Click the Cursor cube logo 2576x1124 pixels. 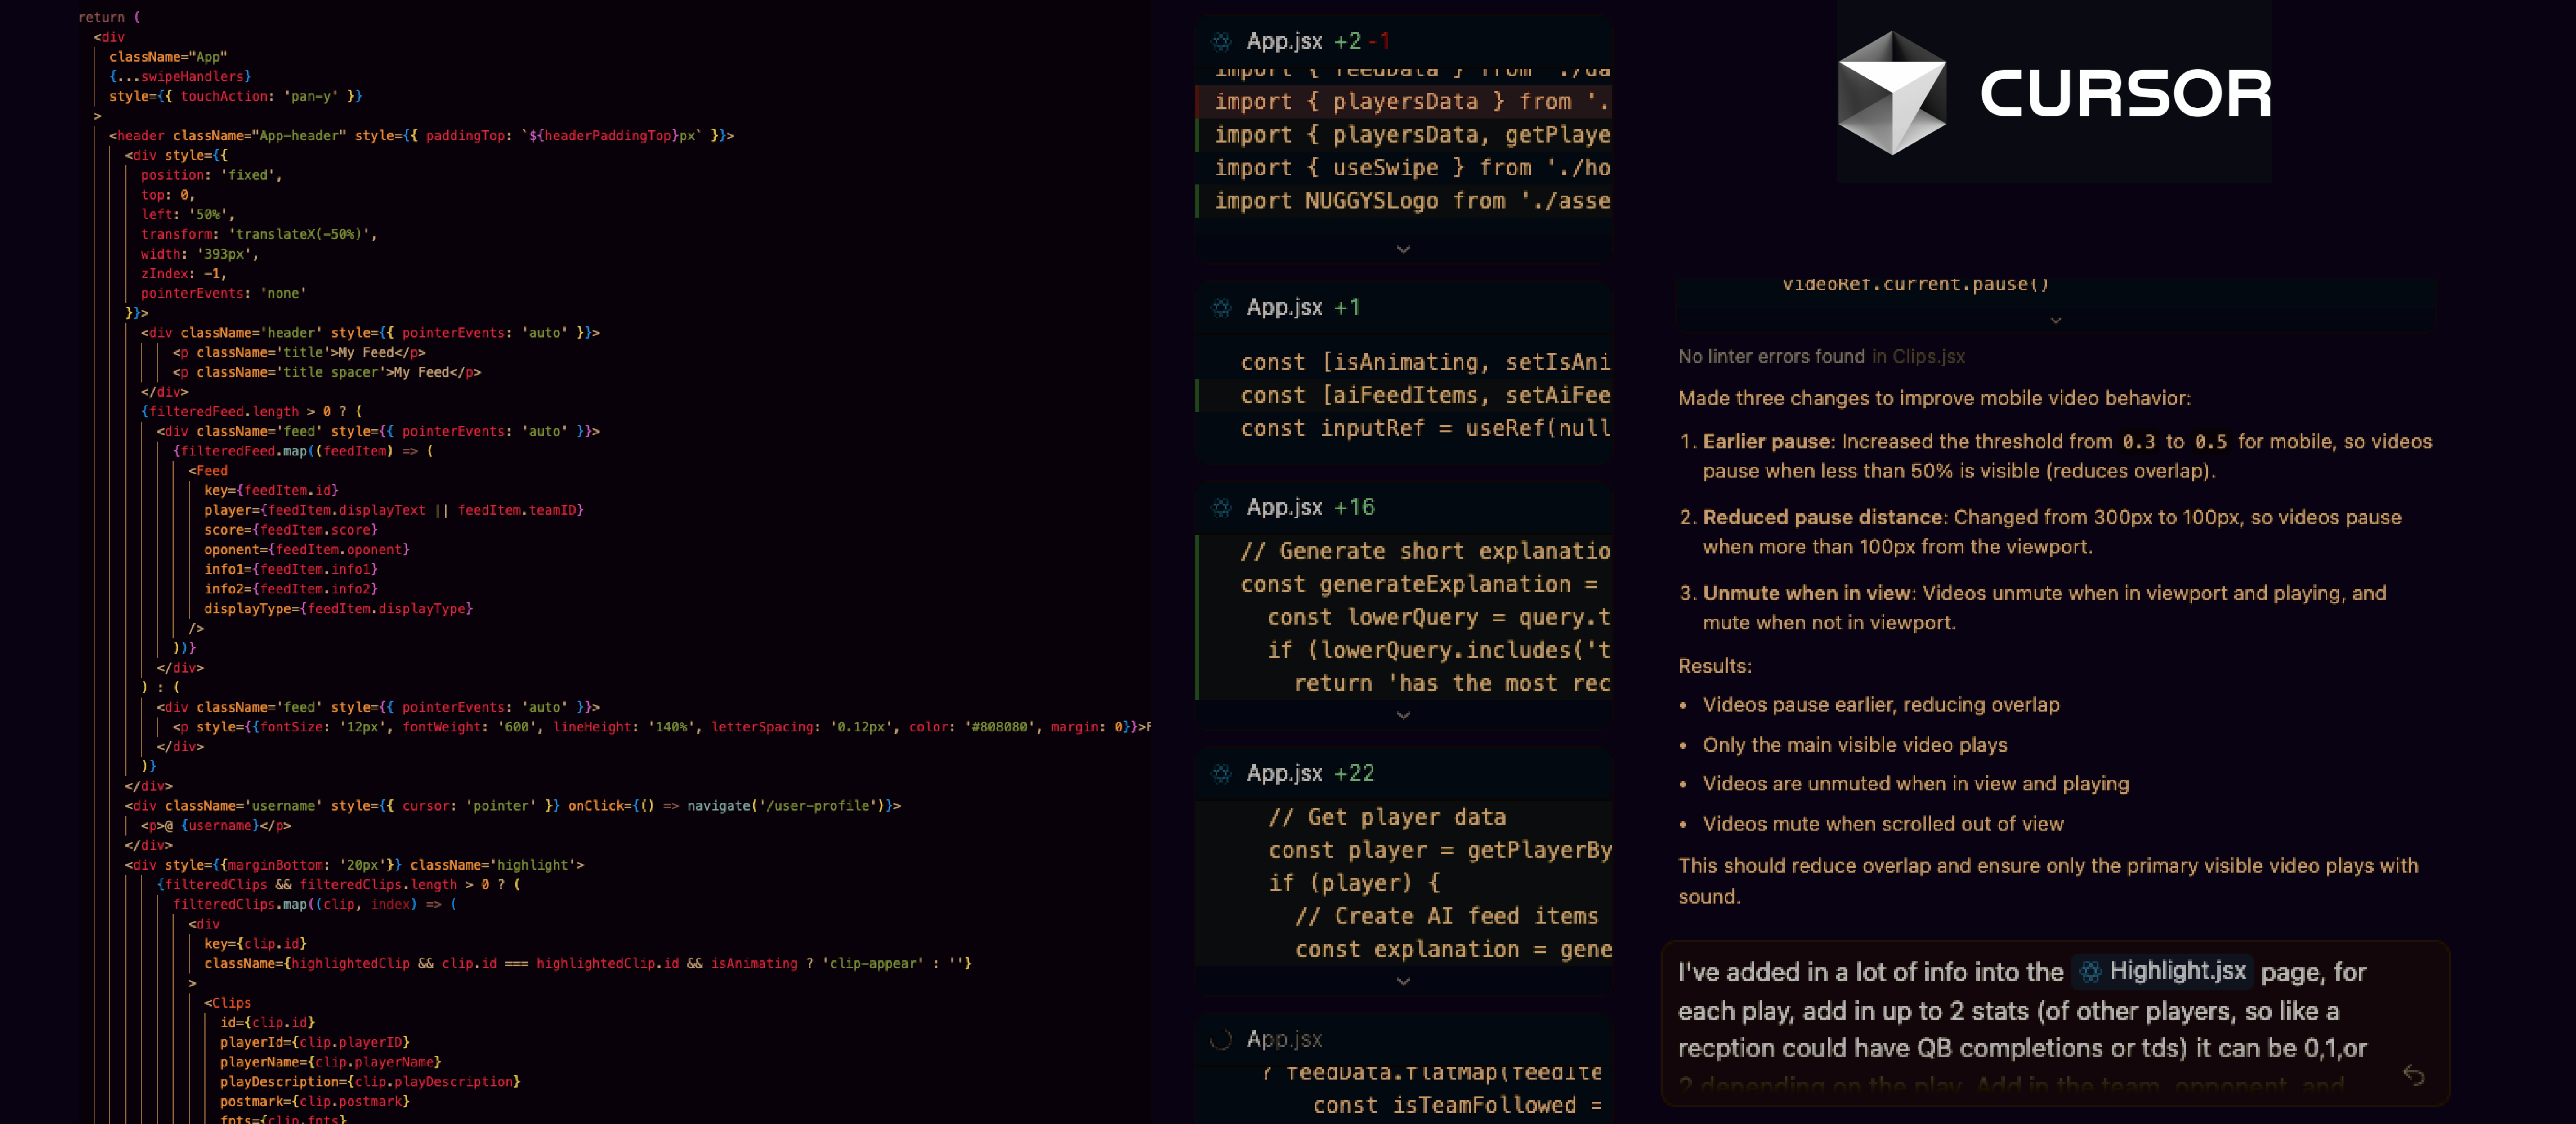pos(1891,93)
